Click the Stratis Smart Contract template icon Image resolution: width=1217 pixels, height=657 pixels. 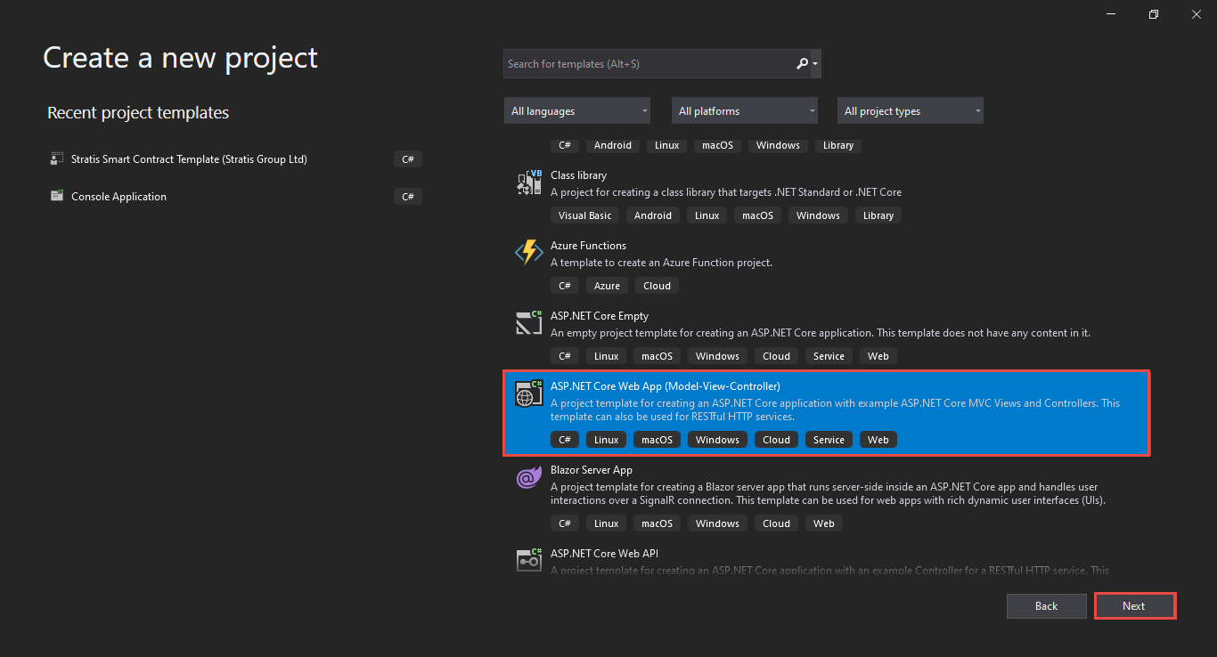57,159
